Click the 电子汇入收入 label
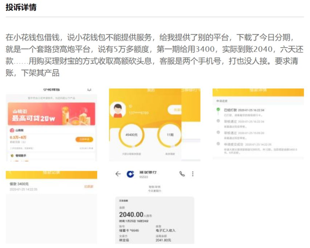 point(165,230)
